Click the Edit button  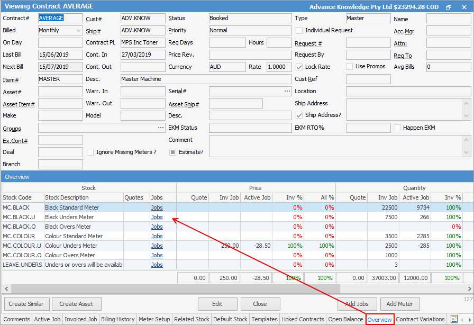(217, 304)
